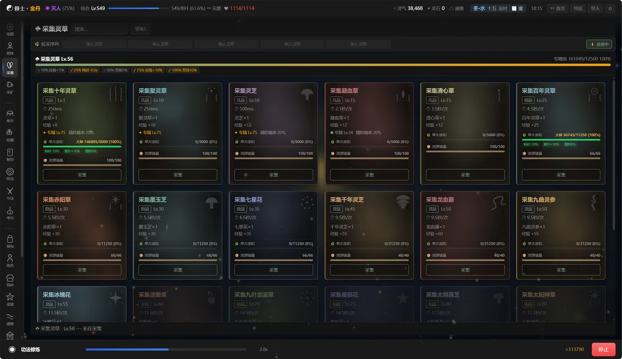622x359 pixels.
Task: Click the star icon on 采集冰魄花 card
Action: 115,298
